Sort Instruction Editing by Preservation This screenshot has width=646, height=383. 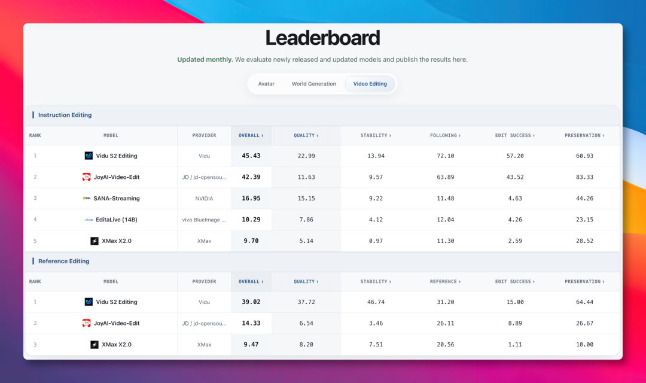pos(584,135)
